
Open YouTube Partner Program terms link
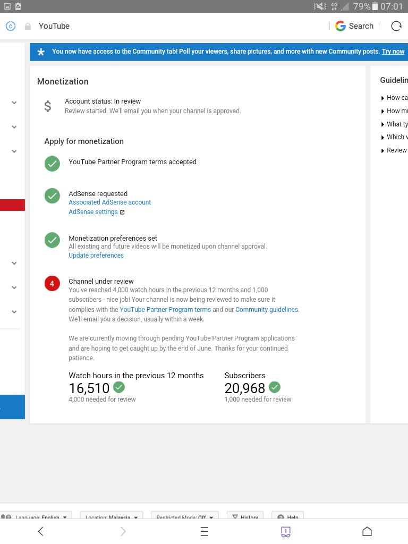(165, 310)
